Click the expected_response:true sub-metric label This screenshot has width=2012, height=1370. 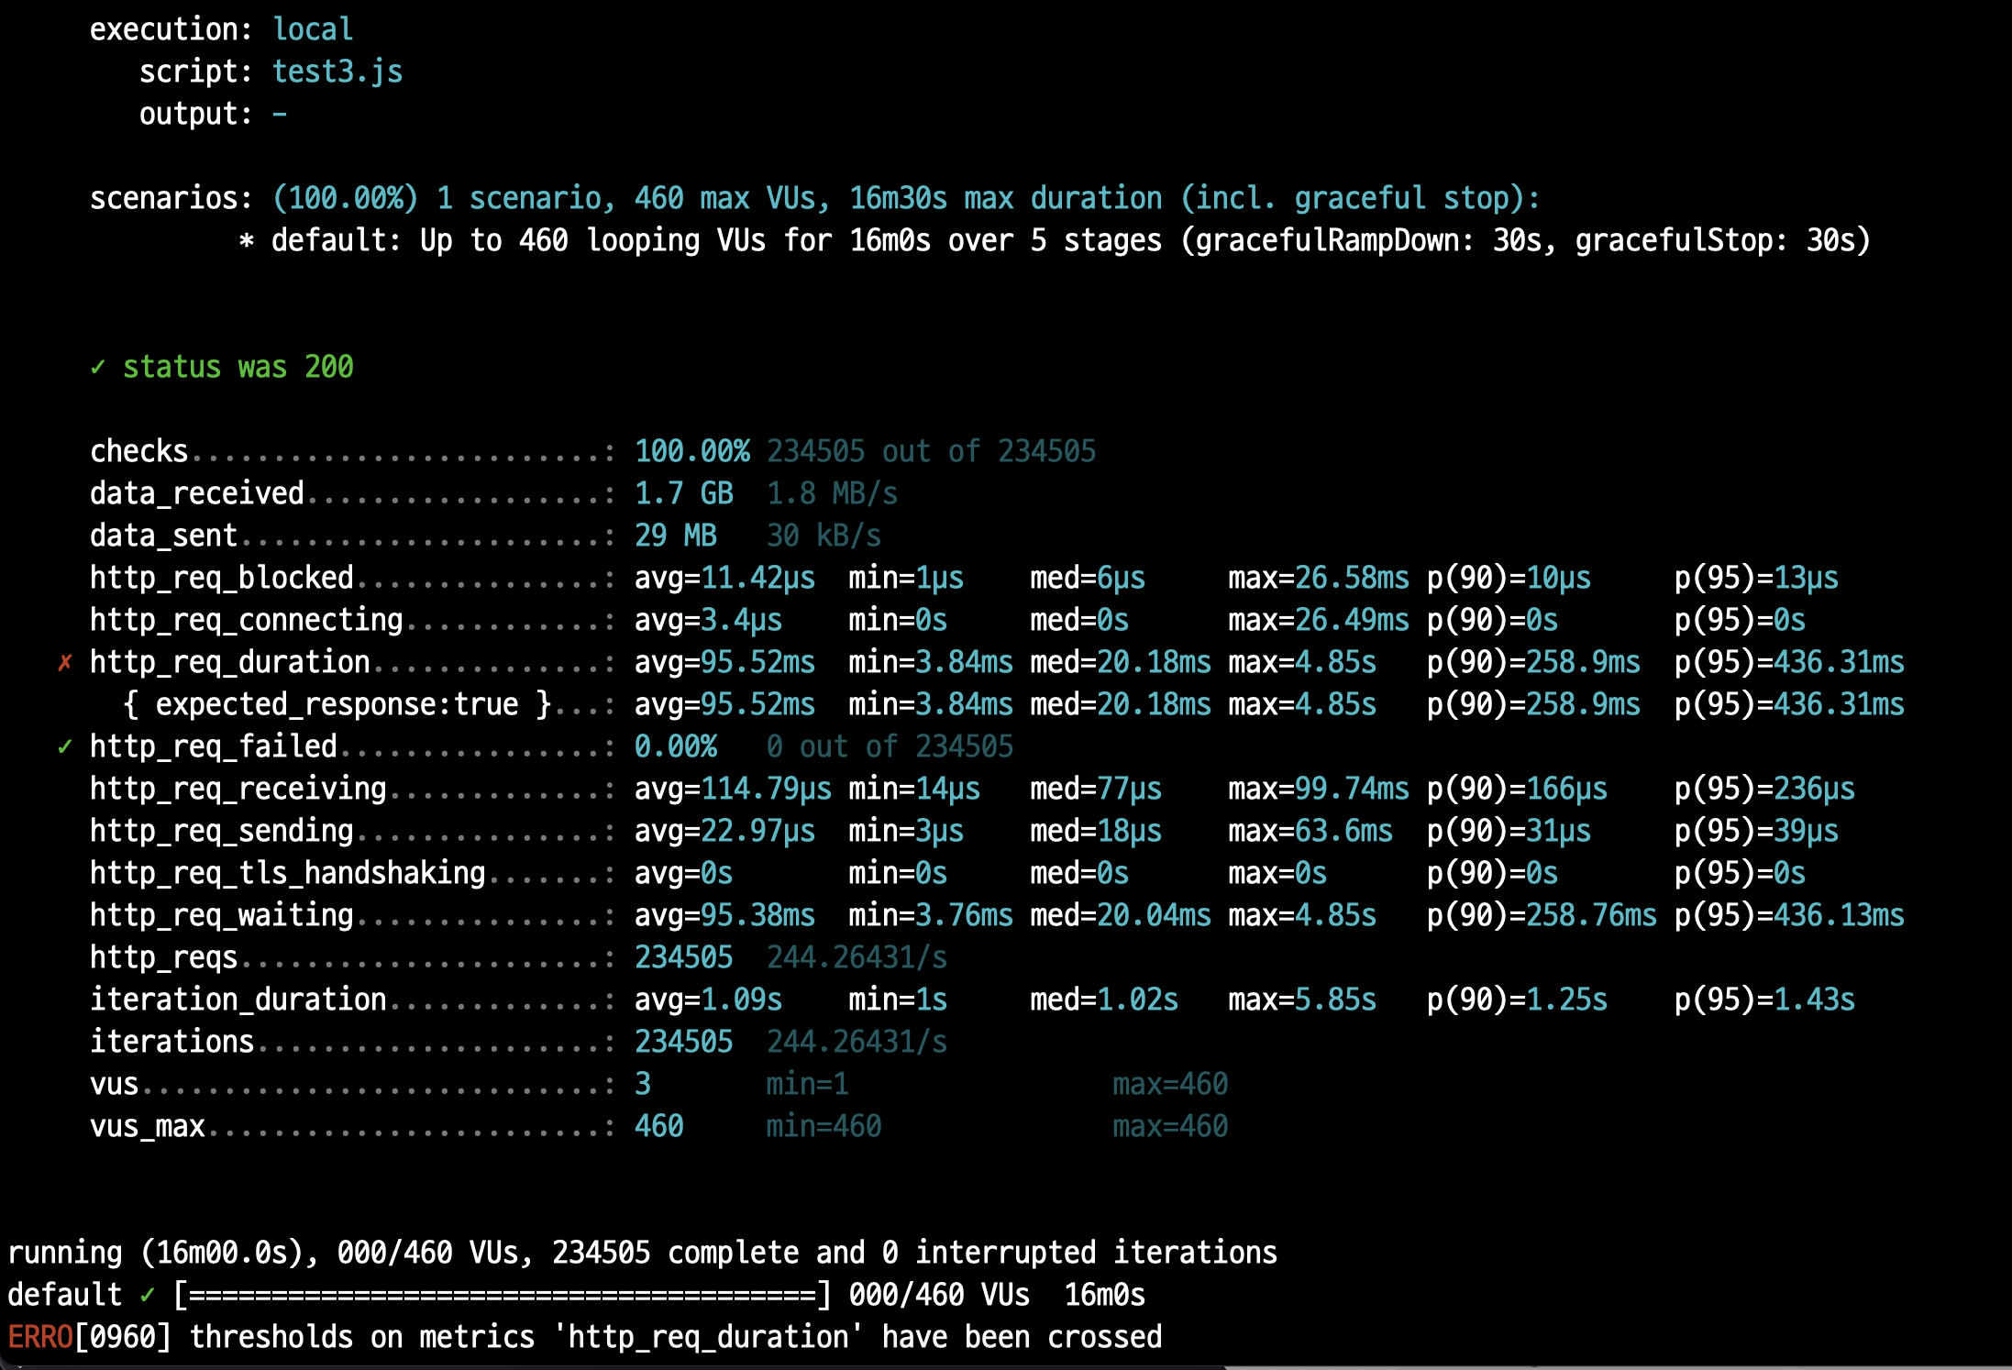(x=337, y=704)
